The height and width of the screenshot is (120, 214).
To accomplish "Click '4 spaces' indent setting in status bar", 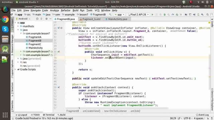I will tap(198, 118).
